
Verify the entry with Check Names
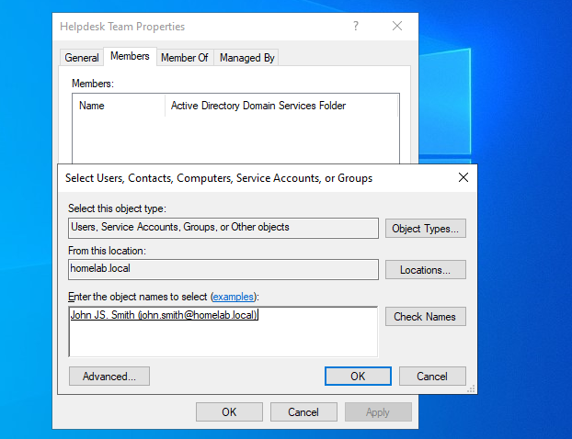(426, 316)
